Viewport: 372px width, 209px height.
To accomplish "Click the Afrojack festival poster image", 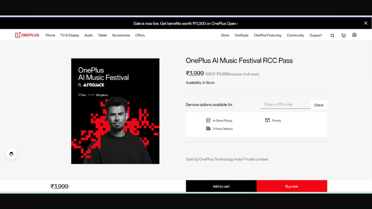I will [115, 111].
